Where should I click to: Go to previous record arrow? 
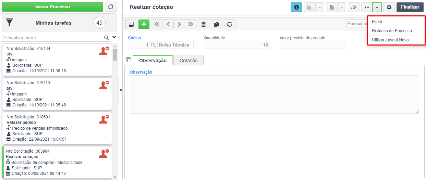pos(168,24)
